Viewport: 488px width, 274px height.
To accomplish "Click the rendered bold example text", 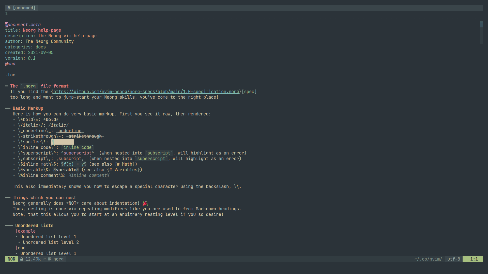I will pos(51,119).
